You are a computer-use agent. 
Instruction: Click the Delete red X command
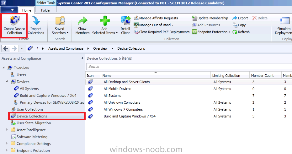pyautogui.click(x=260, y=18)
